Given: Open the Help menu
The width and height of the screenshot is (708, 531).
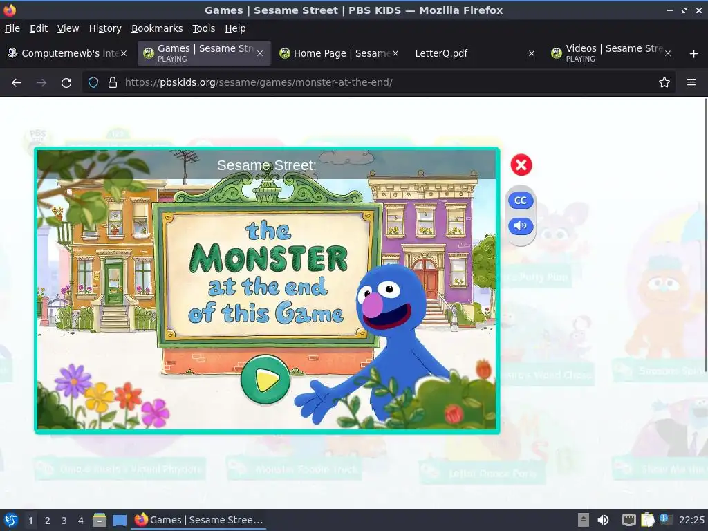Looking at the screenshot, I should coord(235,28).
